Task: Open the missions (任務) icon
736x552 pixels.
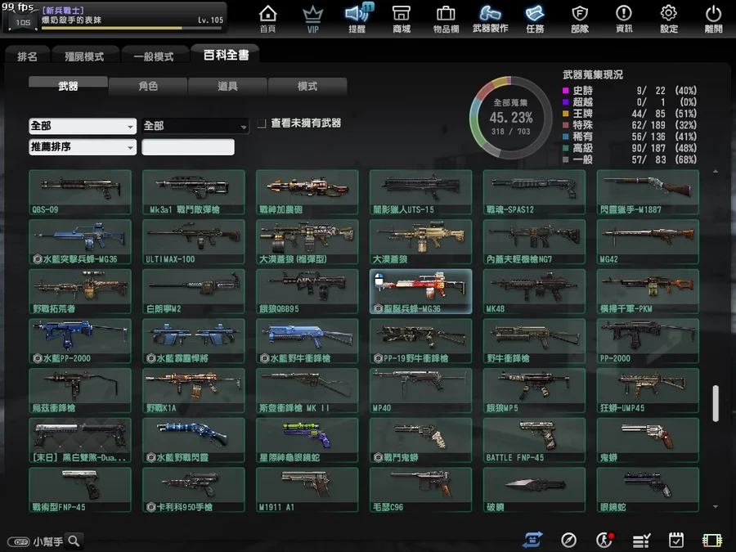Action: point(535,19)
